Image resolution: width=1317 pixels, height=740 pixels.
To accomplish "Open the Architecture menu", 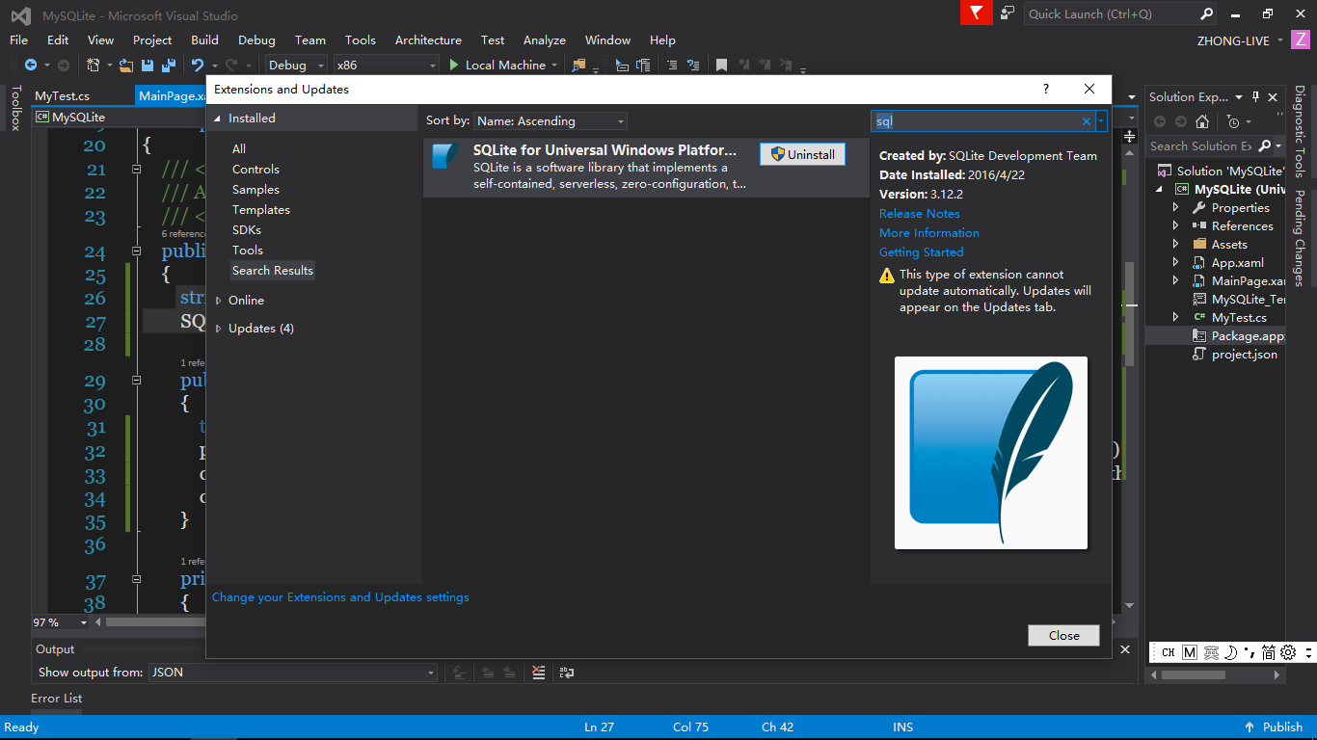I will 428,40.
